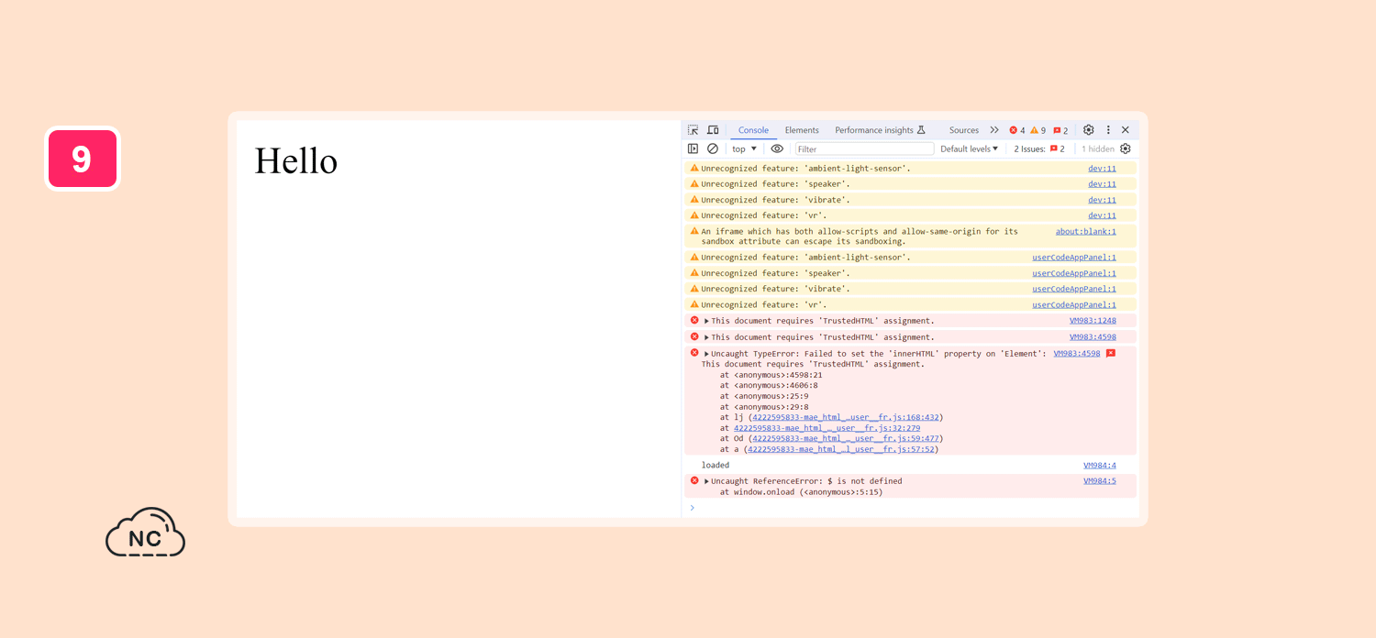Image resolution: width=1376 pixels, height=638 pixels.
Task: Open the issues badge showing 2 in tab bar
Action: (1060, 130)
